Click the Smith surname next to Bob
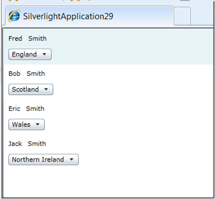 coord(36,74)
